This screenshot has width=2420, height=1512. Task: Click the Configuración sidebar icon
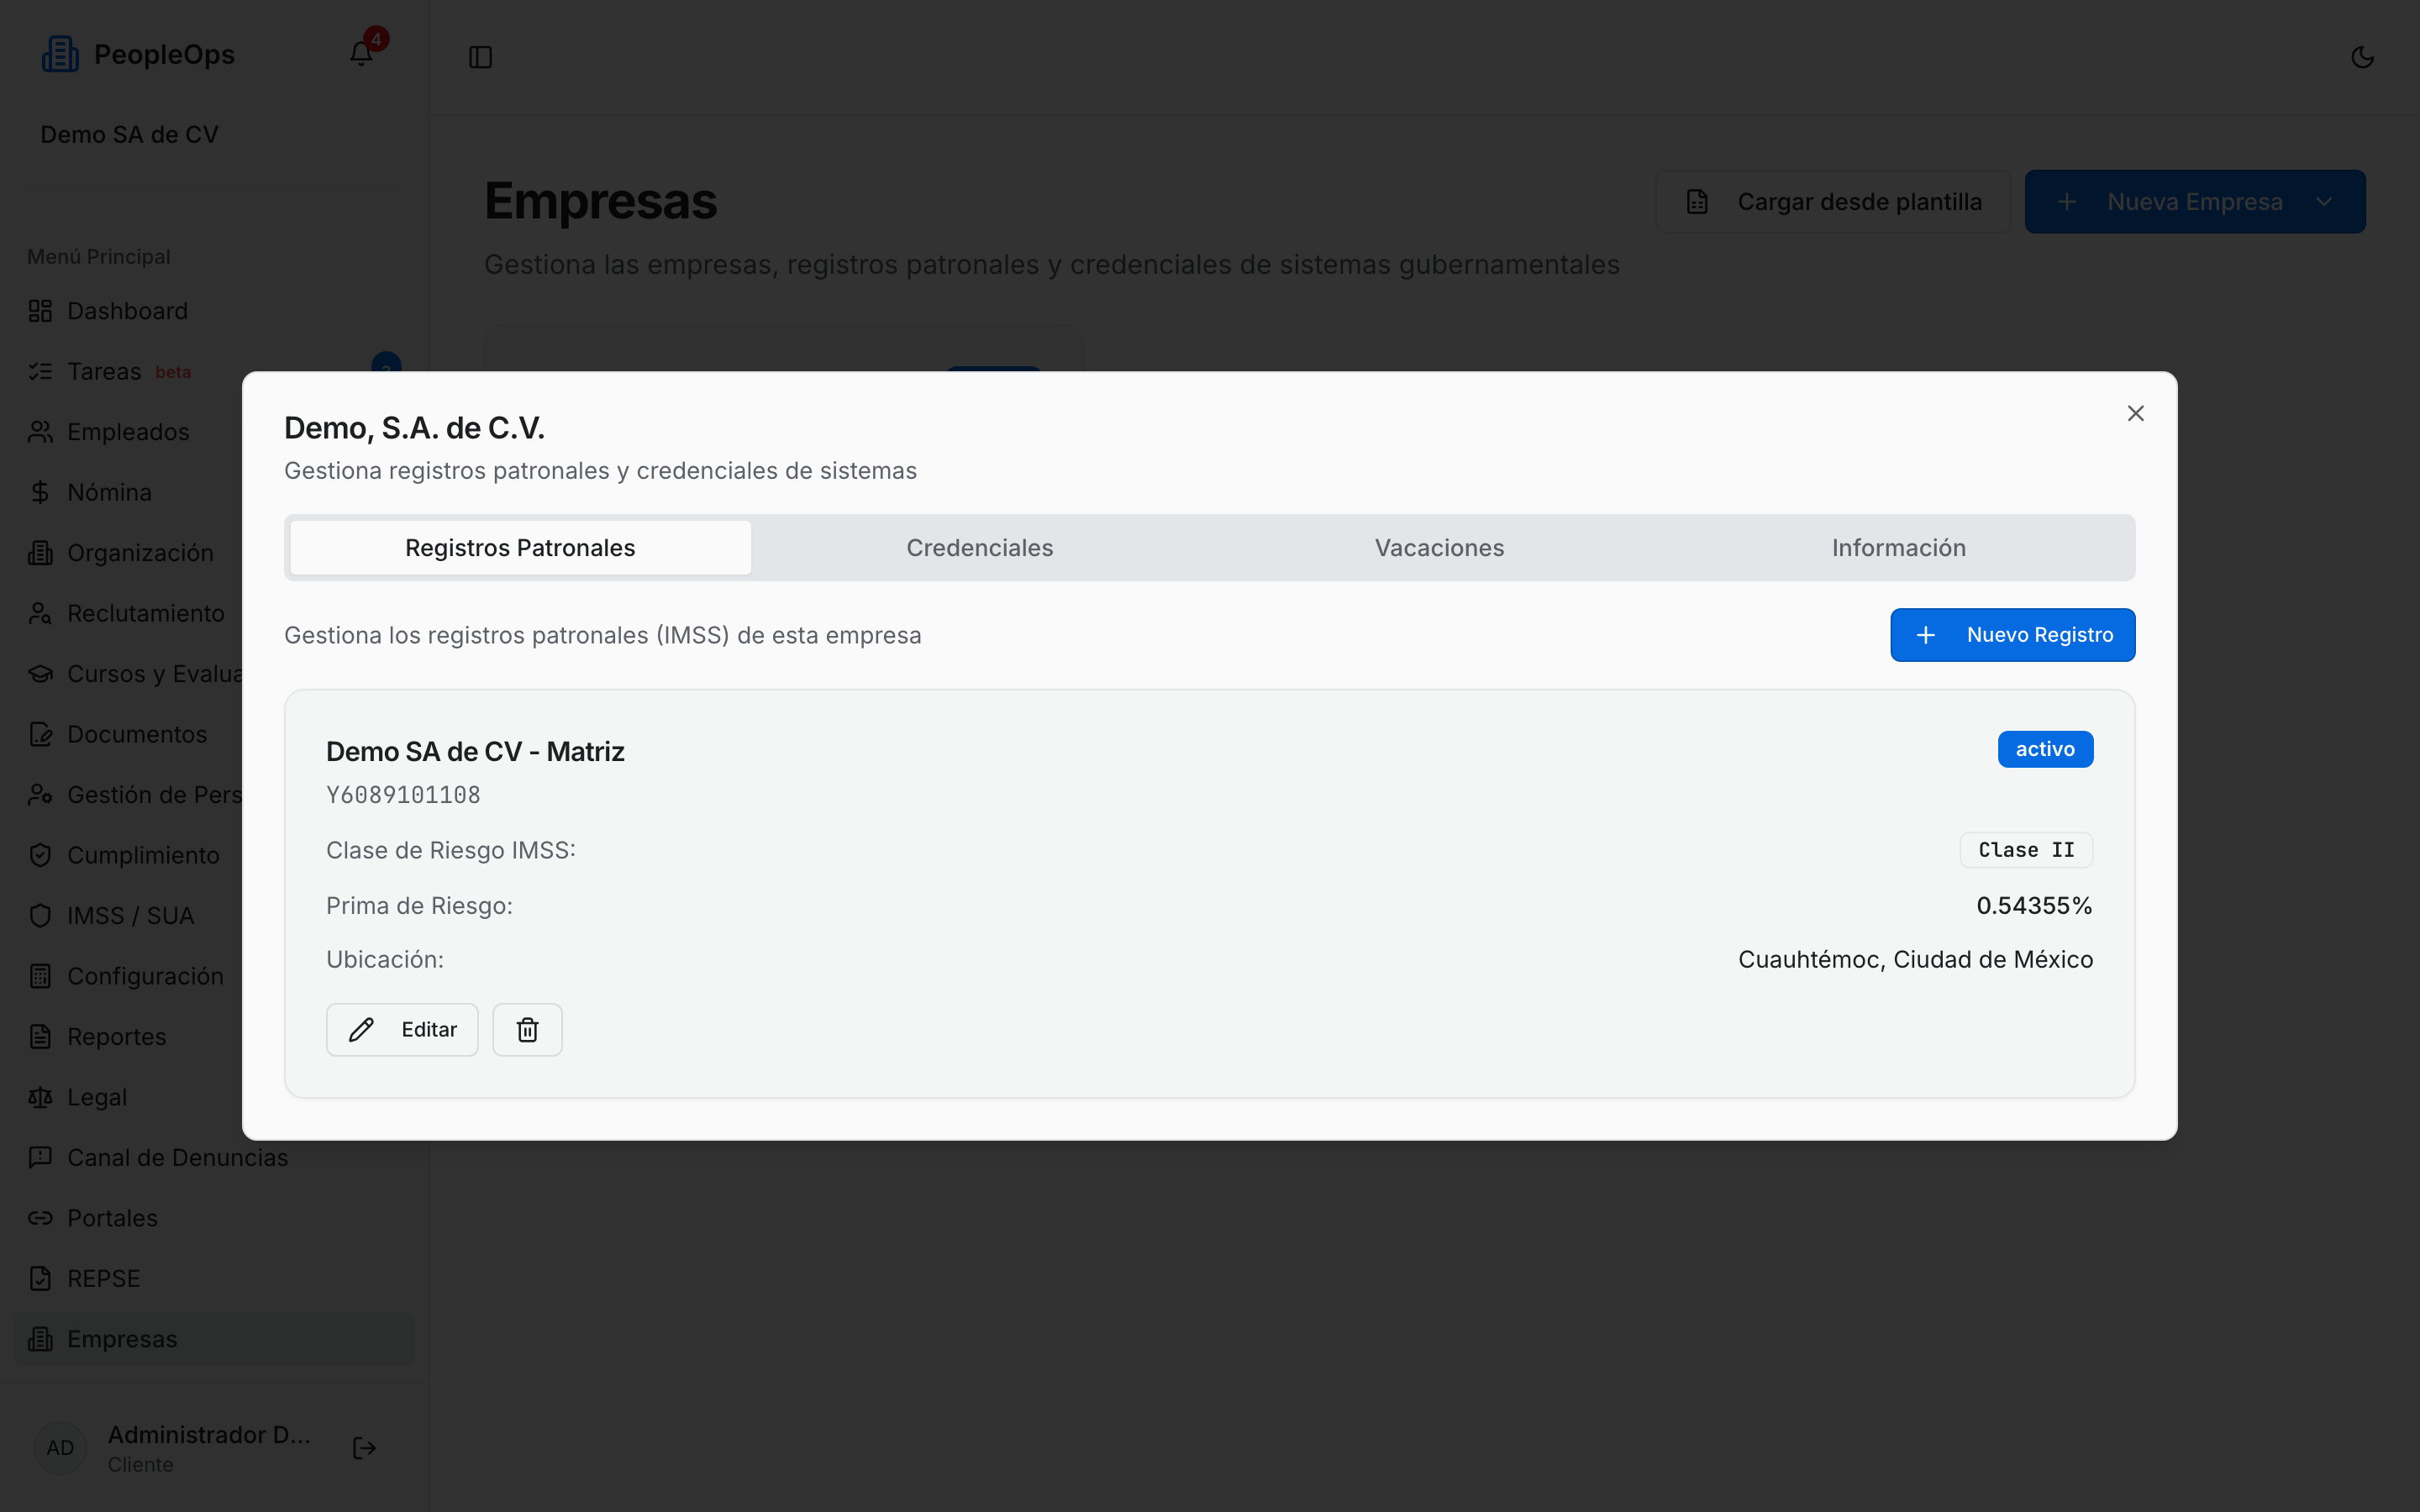coord(40,976)
